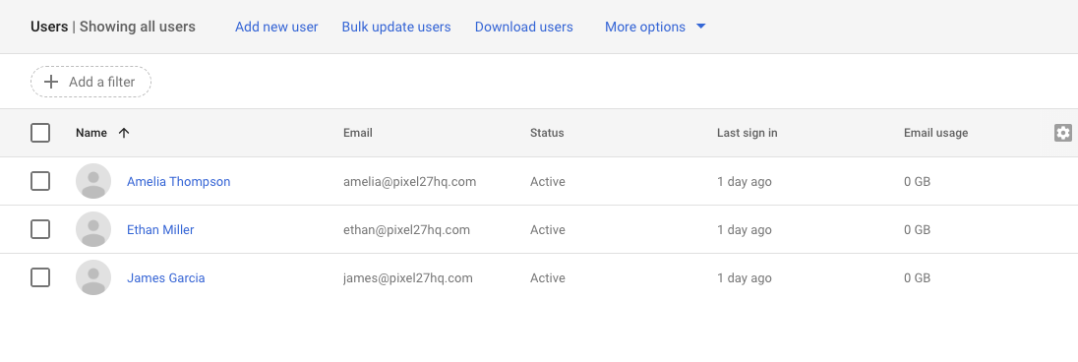Click Download users link
This screenshot has height=362, width=1078.
click(x=524, y=27)
